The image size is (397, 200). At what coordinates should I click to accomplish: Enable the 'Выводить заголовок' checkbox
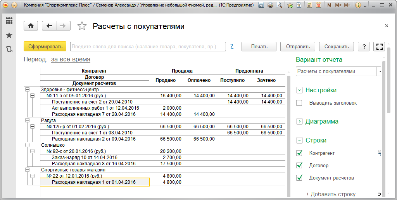tap(299, 103)
